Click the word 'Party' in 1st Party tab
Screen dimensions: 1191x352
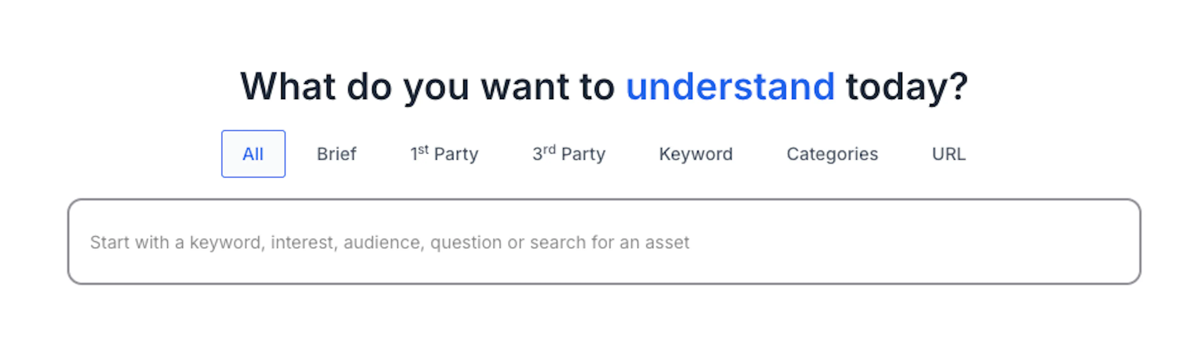[456, 154]
